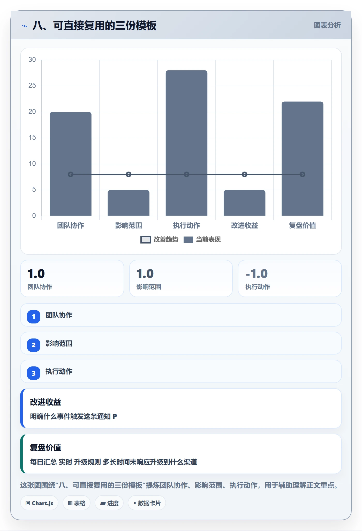The height and width of the screenshot is (531, 362).
Task: Click the 进度 tag chip
Action: pyautogui.click(x=109, y=503)
